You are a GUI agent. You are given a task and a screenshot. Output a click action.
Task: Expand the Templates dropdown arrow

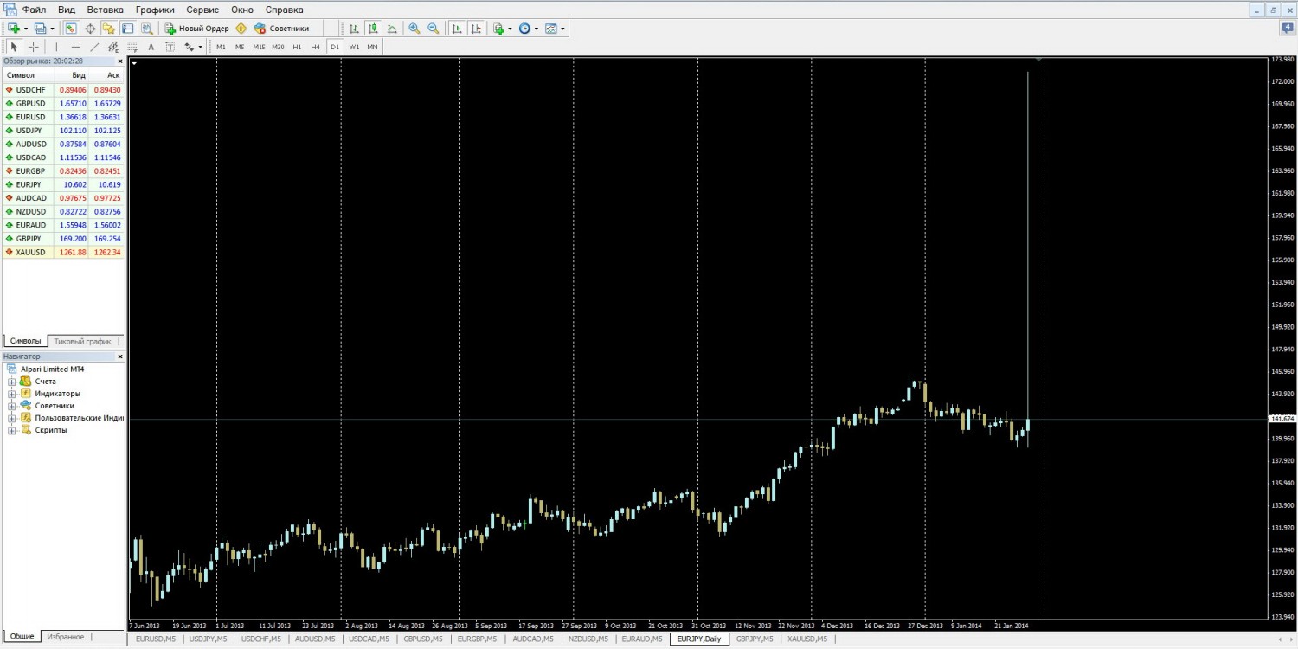pos(563,29)
